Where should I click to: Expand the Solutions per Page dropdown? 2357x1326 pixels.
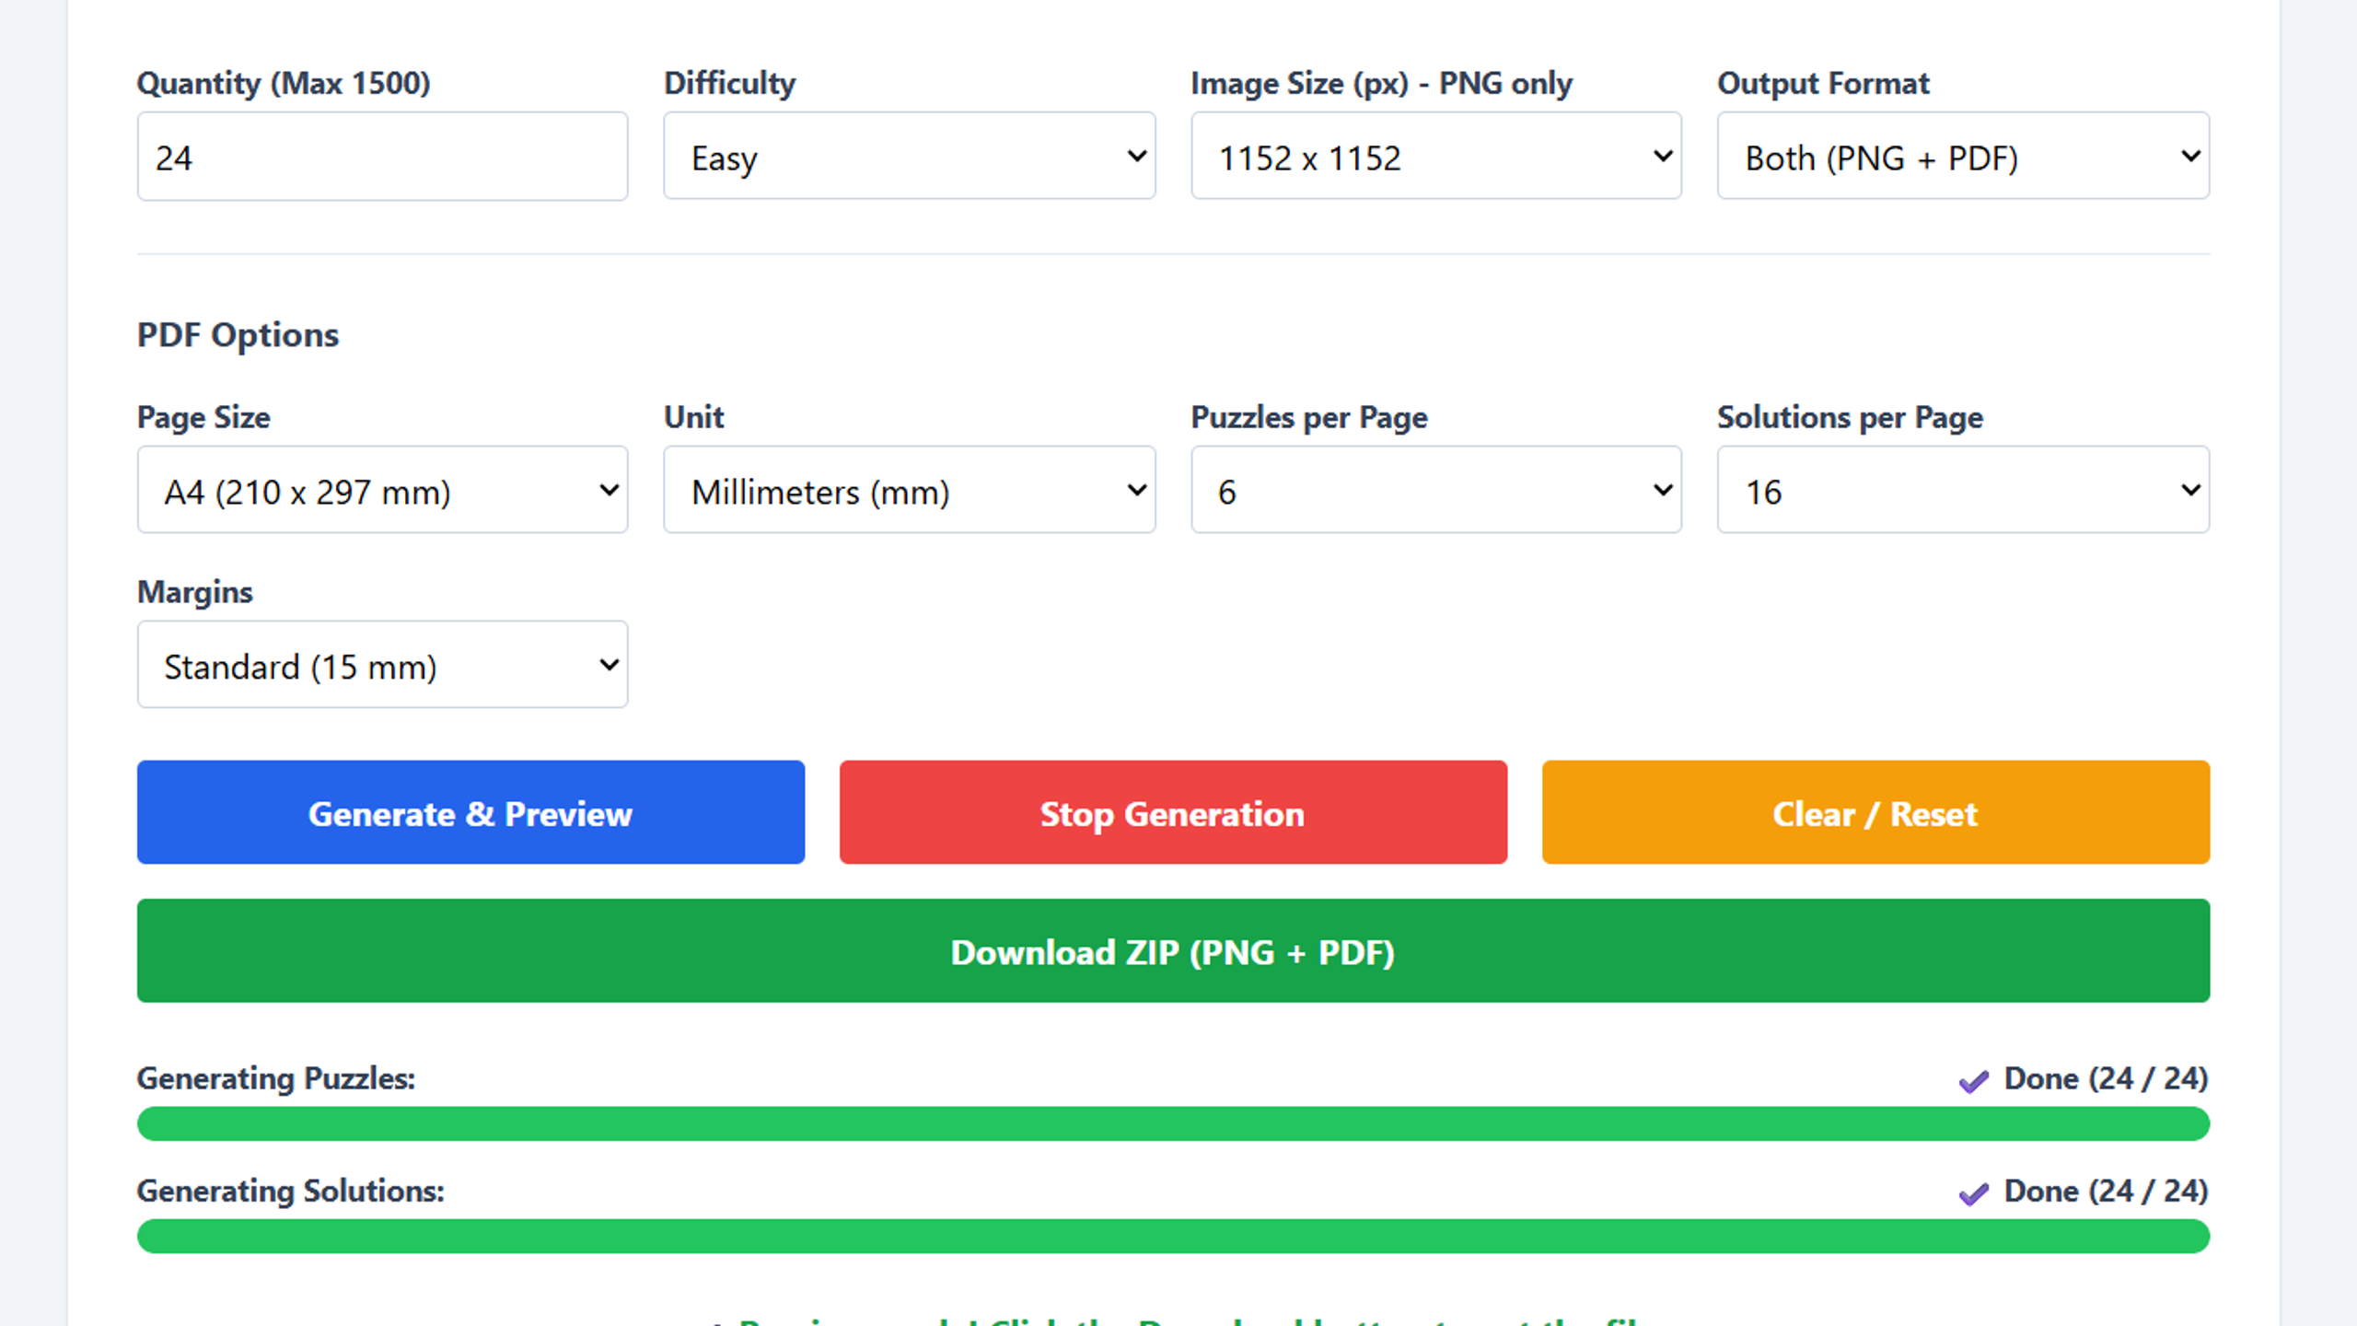point(1963,490)
